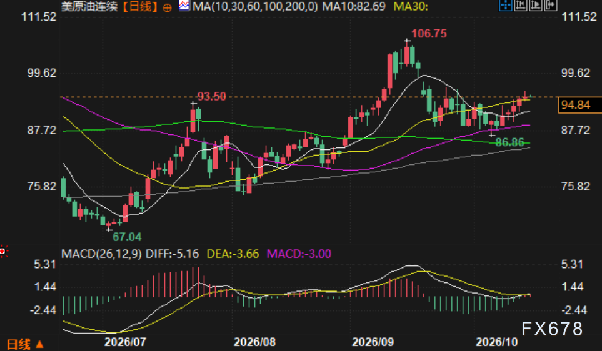The image size is (602, 351).
Task: Click the 美原油连续 instrument name
Action: [x=89, y=6]
